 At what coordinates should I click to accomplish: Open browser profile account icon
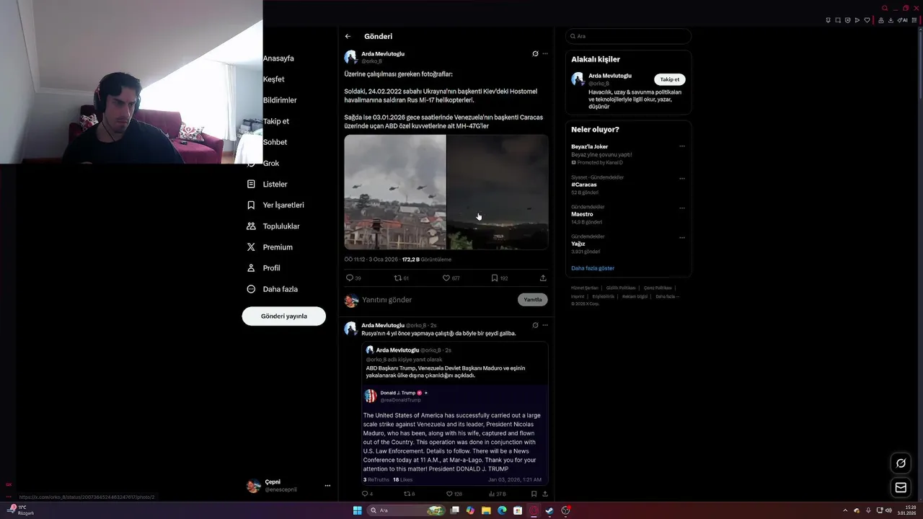coord(880,20)
